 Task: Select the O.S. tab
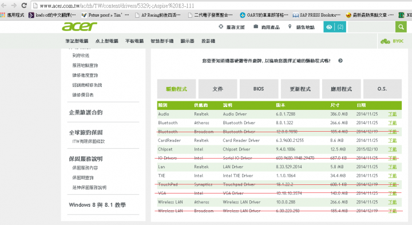pyautogui.click(x=382, y=89)
